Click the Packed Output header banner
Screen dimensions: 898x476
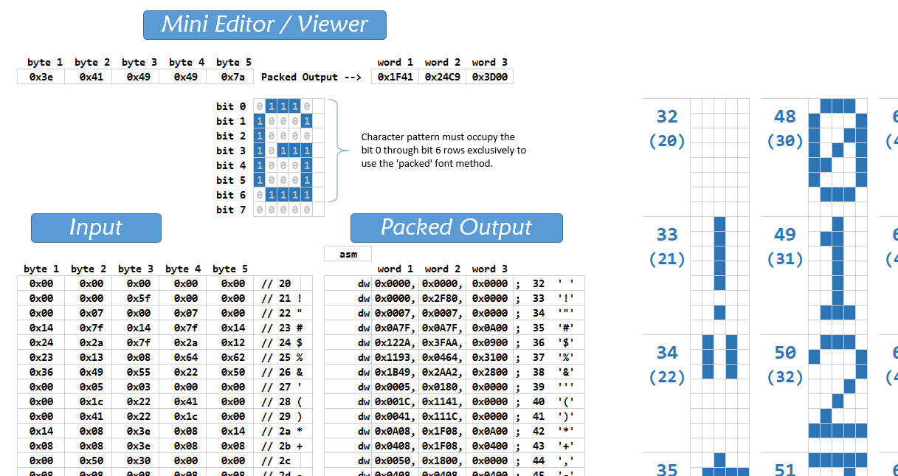[x=456, y=228]
